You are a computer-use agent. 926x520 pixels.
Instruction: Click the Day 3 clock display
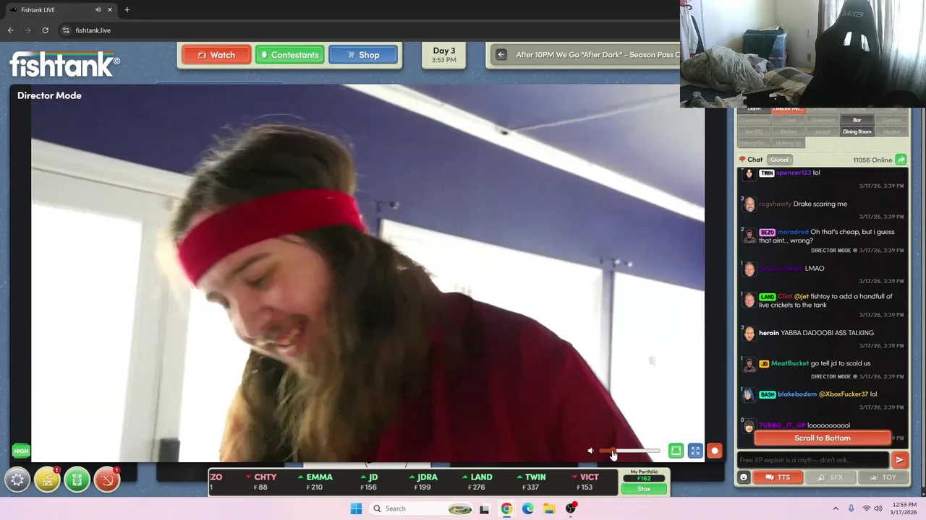(x=444, y=55)
